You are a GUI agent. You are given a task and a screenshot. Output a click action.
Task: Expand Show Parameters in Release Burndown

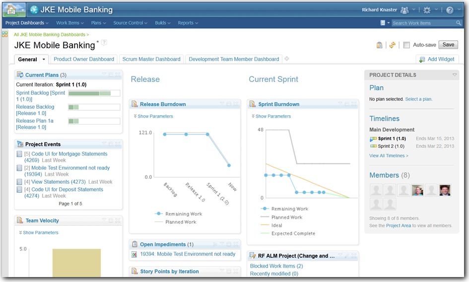click(153, 116)
